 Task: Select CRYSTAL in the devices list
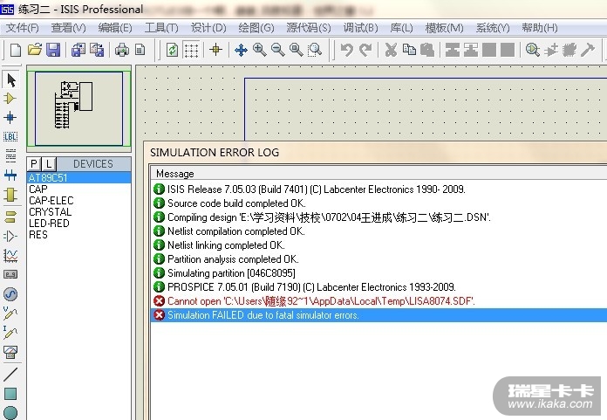[79, 212]
